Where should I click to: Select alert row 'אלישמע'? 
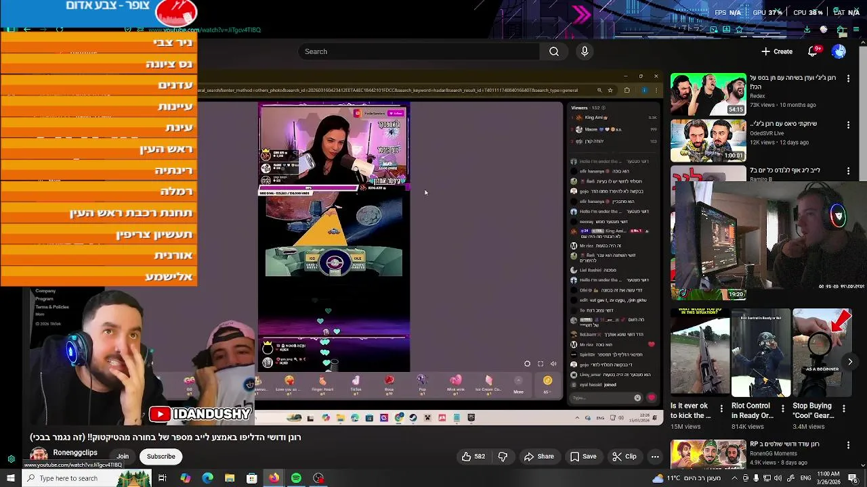(99, 277)
